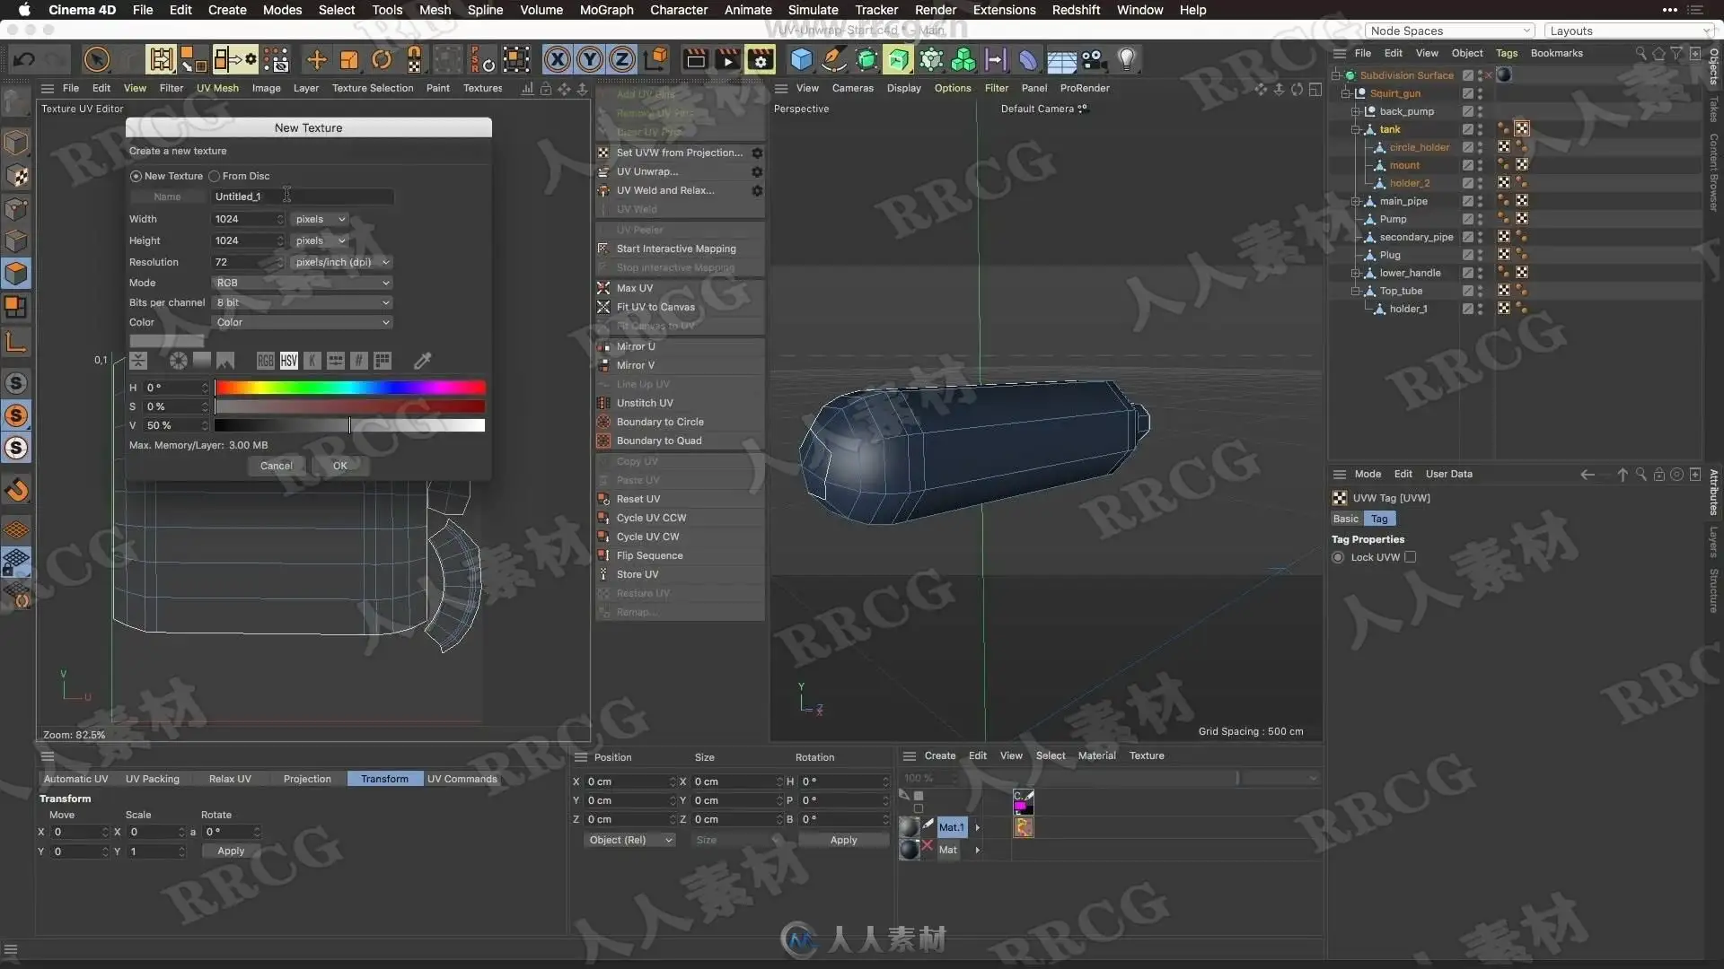Activate the Scale tool in the toolbar
Image resolution: width=1724 pixels, height=969 pixels.
[x=349, y=60]
